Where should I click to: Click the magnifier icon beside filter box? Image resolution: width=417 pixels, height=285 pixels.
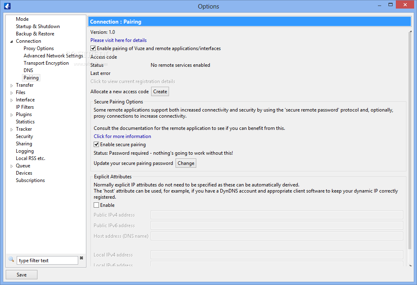coord(11,259)
